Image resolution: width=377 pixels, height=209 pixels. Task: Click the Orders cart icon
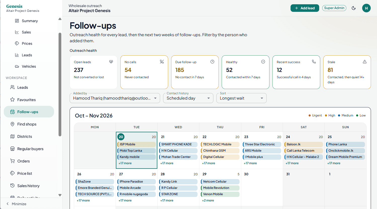(12, 161)
